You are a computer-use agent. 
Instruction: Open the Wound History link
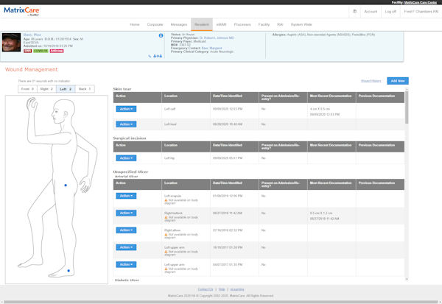(371, 81)
